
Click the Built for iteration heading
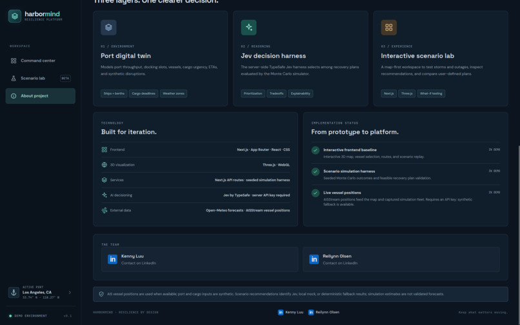coord(128,132)
